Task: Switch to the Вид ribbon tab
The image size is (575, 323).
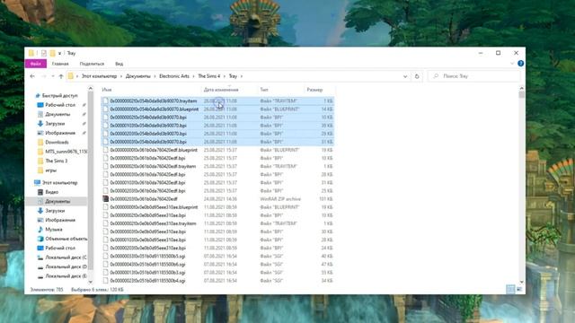Action: tap(119, 64)
